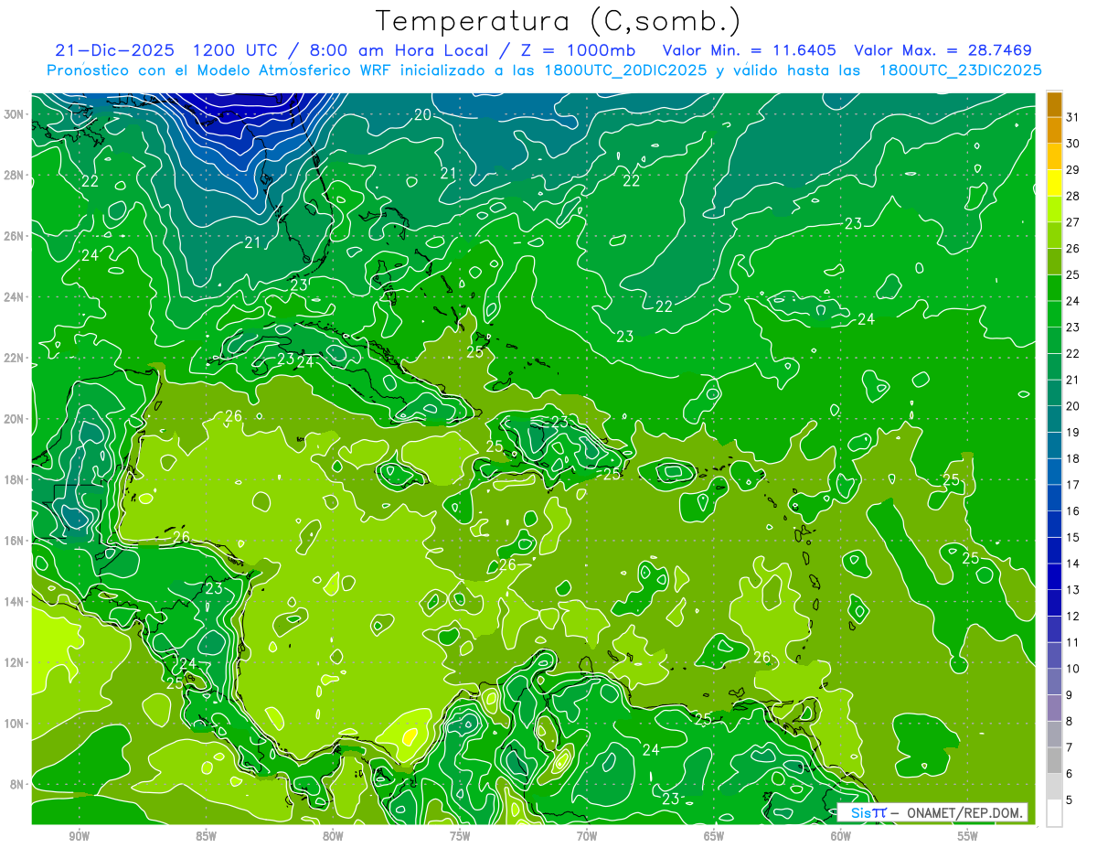Image resolution: width=1097 pixels, height=848 pixels.
Task: Click the '13' label on the color scale
Action: (x=1073, y=590)
